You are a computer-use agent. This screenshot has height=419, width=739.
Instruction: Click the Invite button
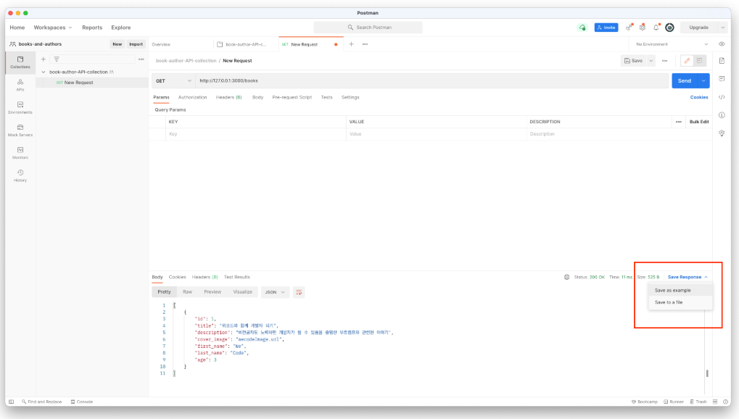pos(606,28)
